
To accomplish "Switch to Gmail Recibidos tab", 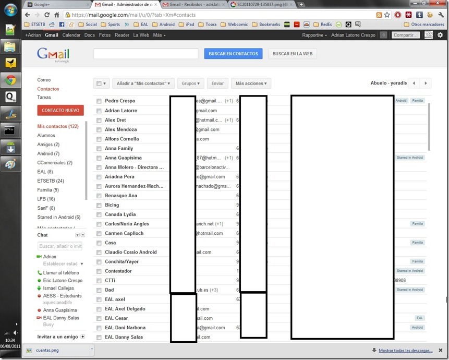I will click(193, 5).
